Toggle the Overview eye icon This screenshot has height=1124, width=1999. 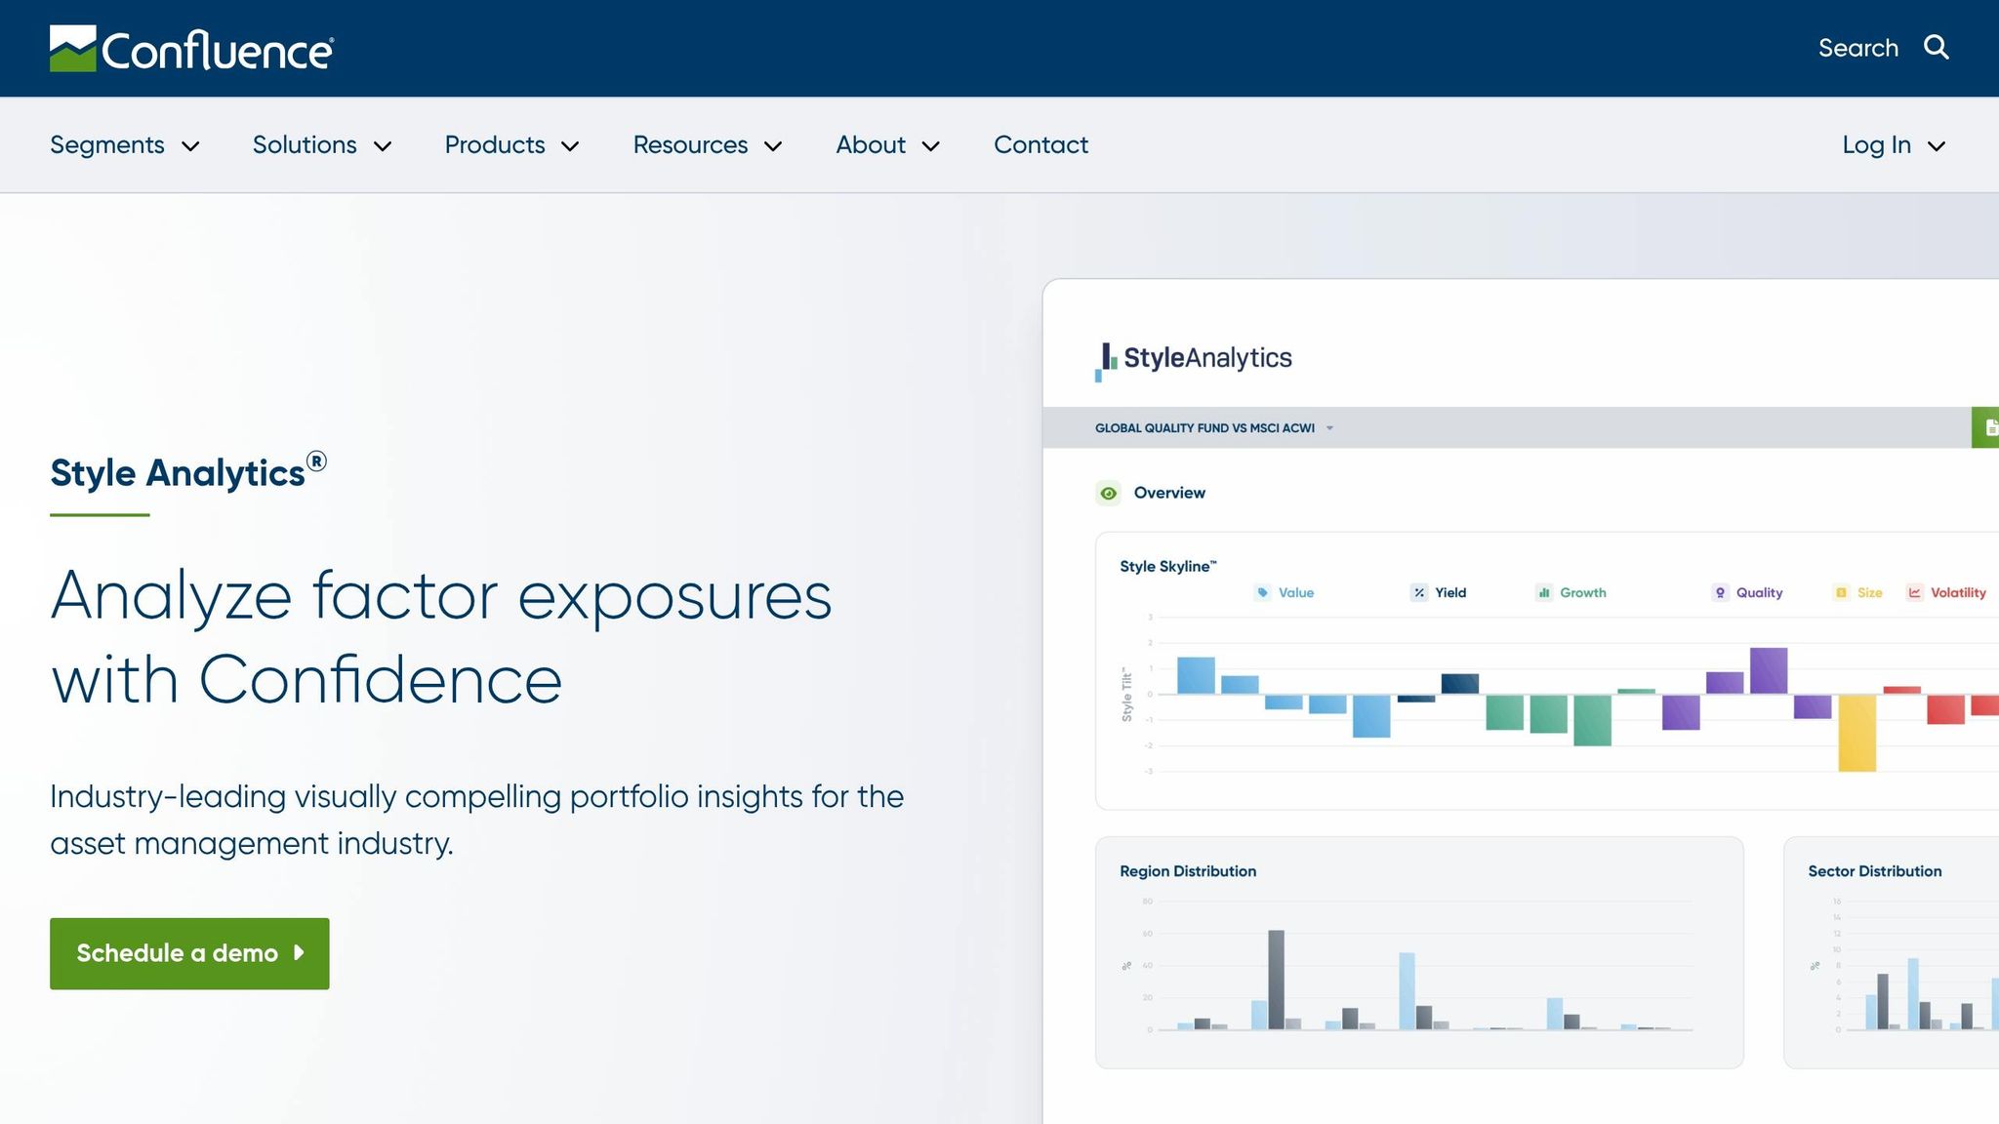pyautogui.click(x=1109, y=494)
